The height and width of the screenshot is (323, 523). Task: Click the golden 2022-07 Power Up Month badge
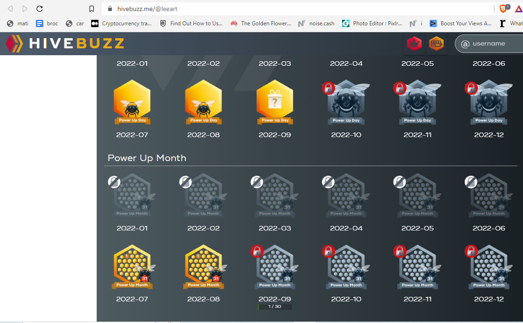point(133,267)
